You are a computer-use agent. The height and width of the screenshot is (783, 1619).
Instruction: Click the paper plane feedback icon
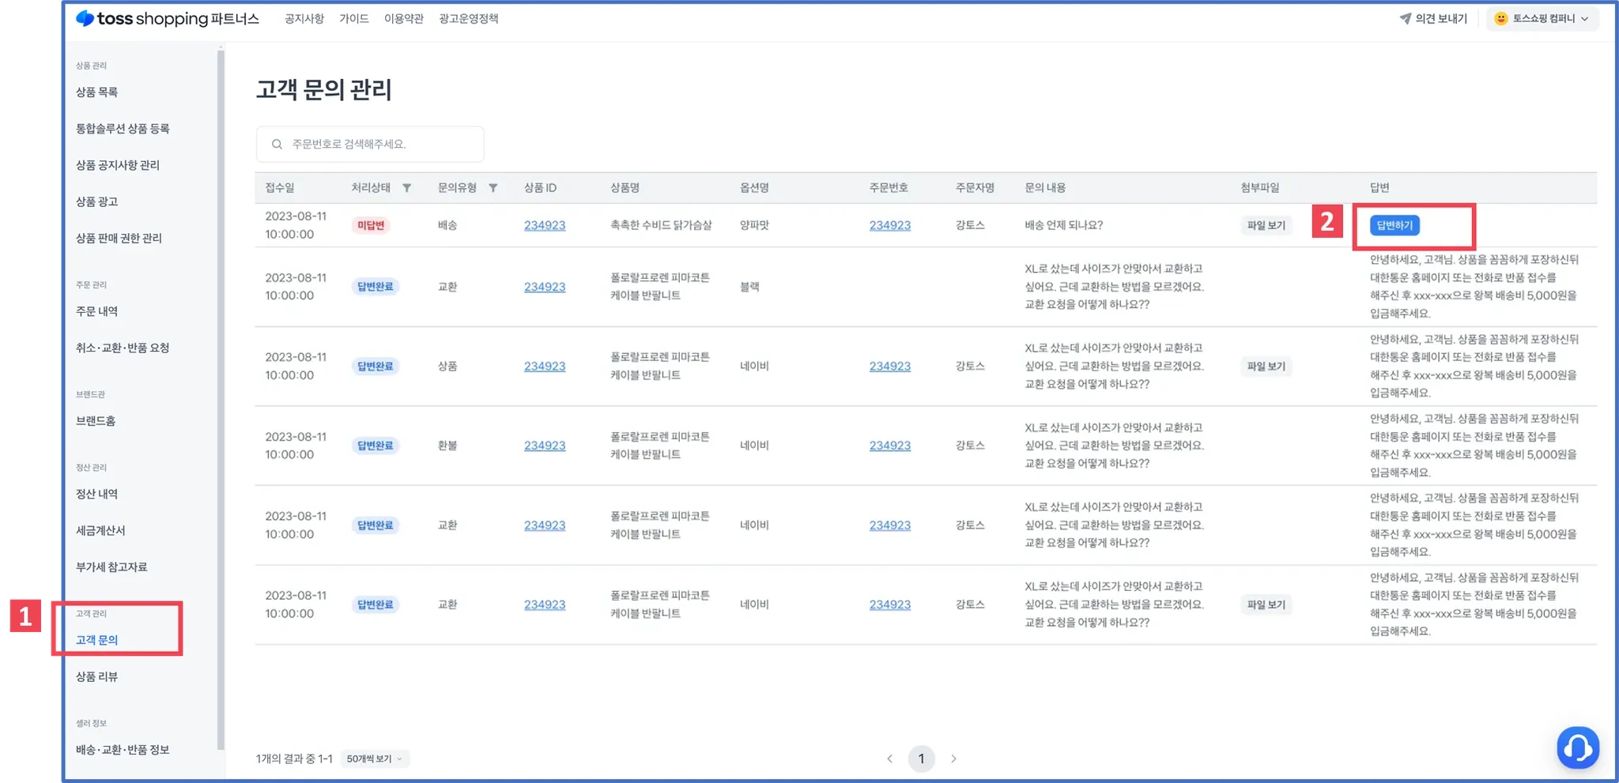point(1405,18)
